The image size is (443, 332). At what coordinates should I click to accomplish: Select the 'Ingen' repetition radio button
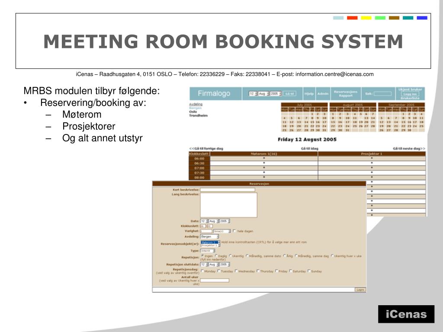(202, 256)
